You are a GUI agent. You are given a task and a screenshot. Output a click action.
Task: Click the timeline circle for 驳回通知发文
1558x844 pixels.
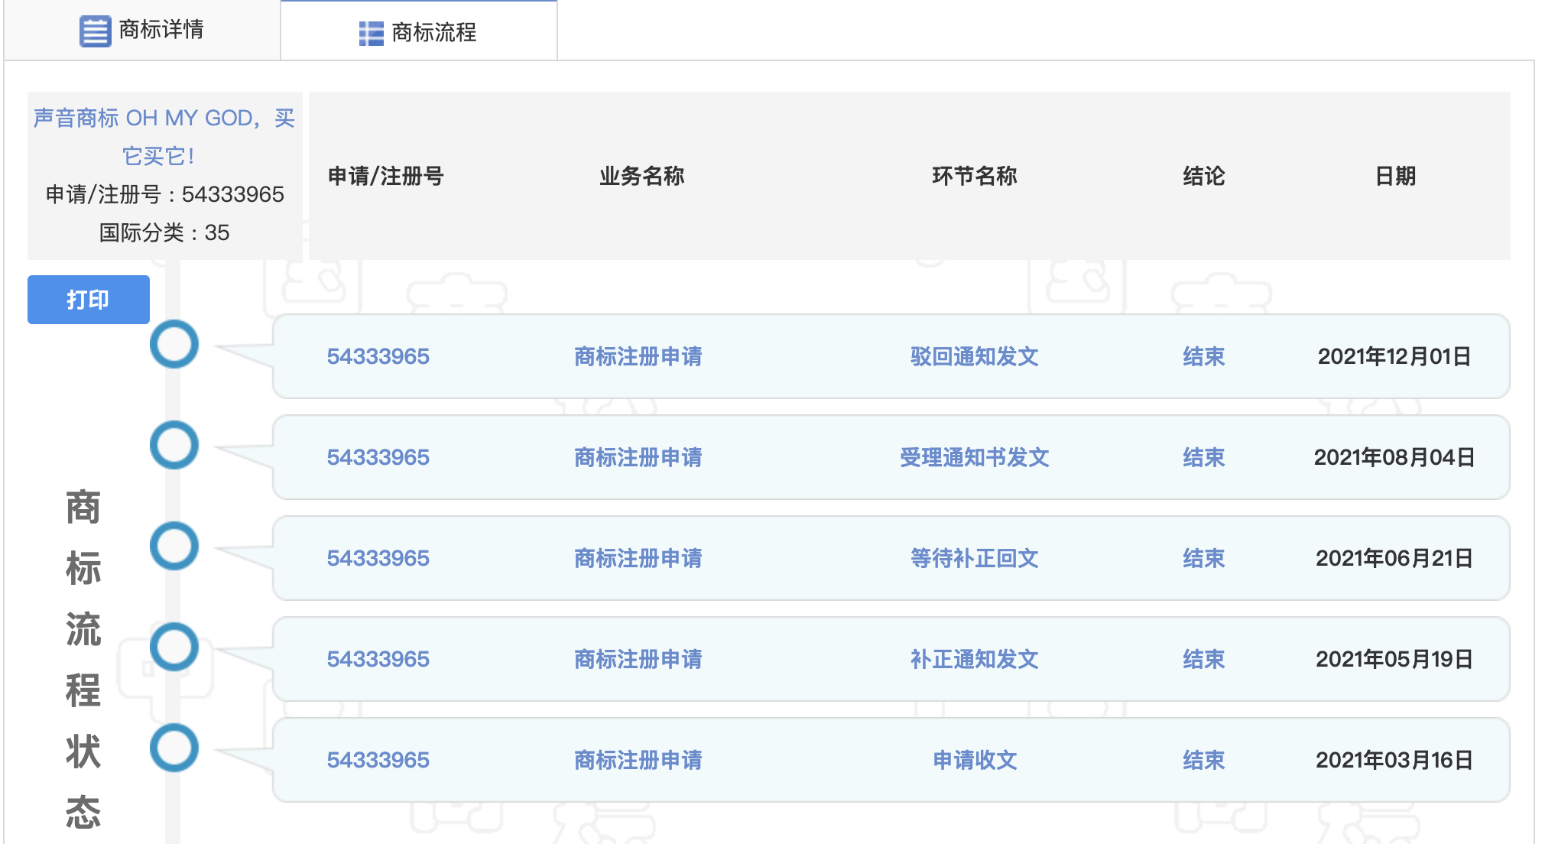coord(174,344)
